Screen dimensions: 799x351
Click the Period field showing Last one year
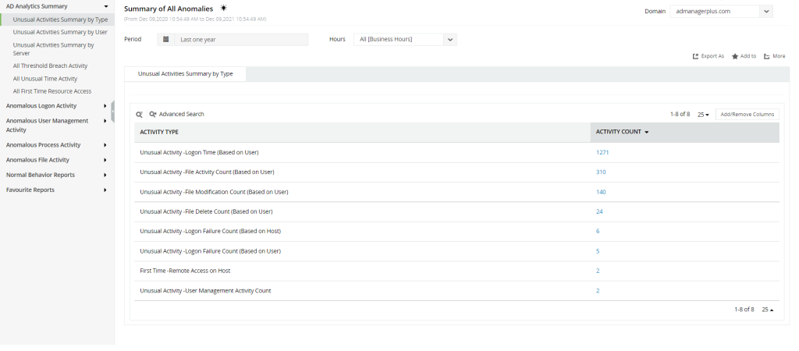pyautogui.click(x=240, y=39)
